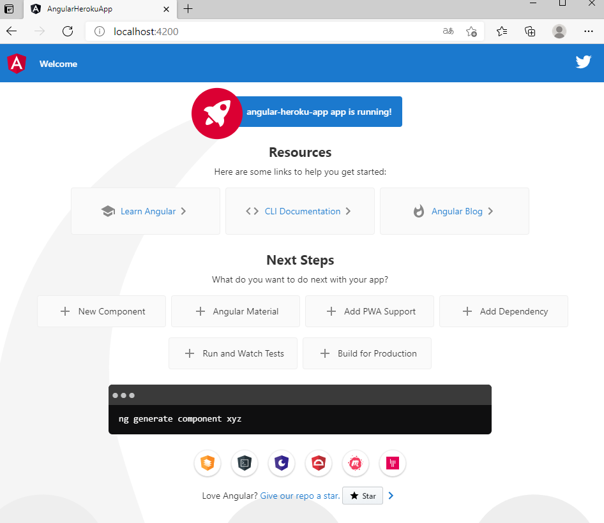Image resolution: width=604 pixels, height=523 pixels.
Task: Click the terminal command 'ng generate component xyz'
Action: (x=180, y=418)
